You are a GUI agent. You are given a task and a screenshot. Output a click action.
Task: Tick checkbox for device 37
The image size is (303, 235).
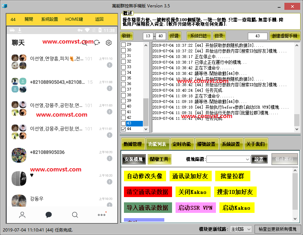[123, 90]
